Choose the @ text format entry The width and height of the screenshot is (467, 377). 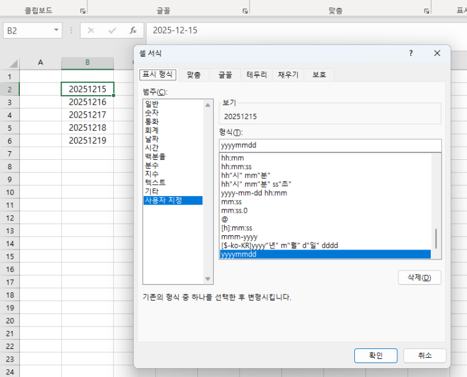point(325,220)
